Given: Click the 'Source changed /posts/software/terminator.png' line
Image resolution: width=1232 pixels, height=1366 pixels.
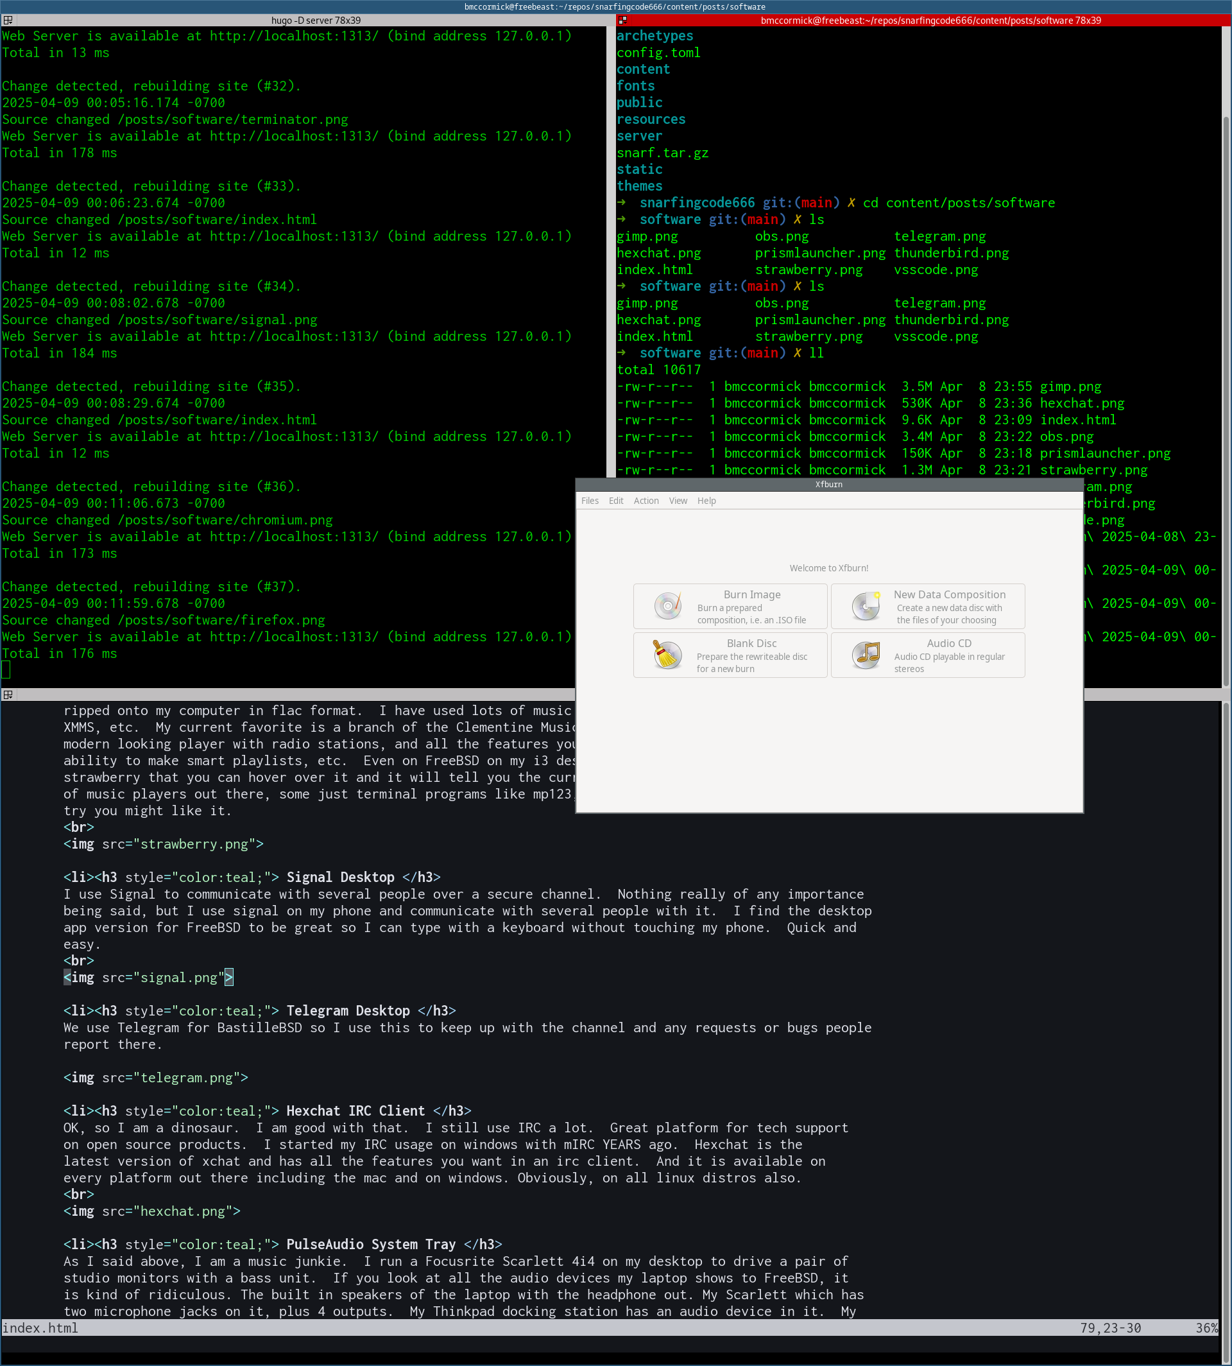Looking at the screenshot, I should 175,120.
